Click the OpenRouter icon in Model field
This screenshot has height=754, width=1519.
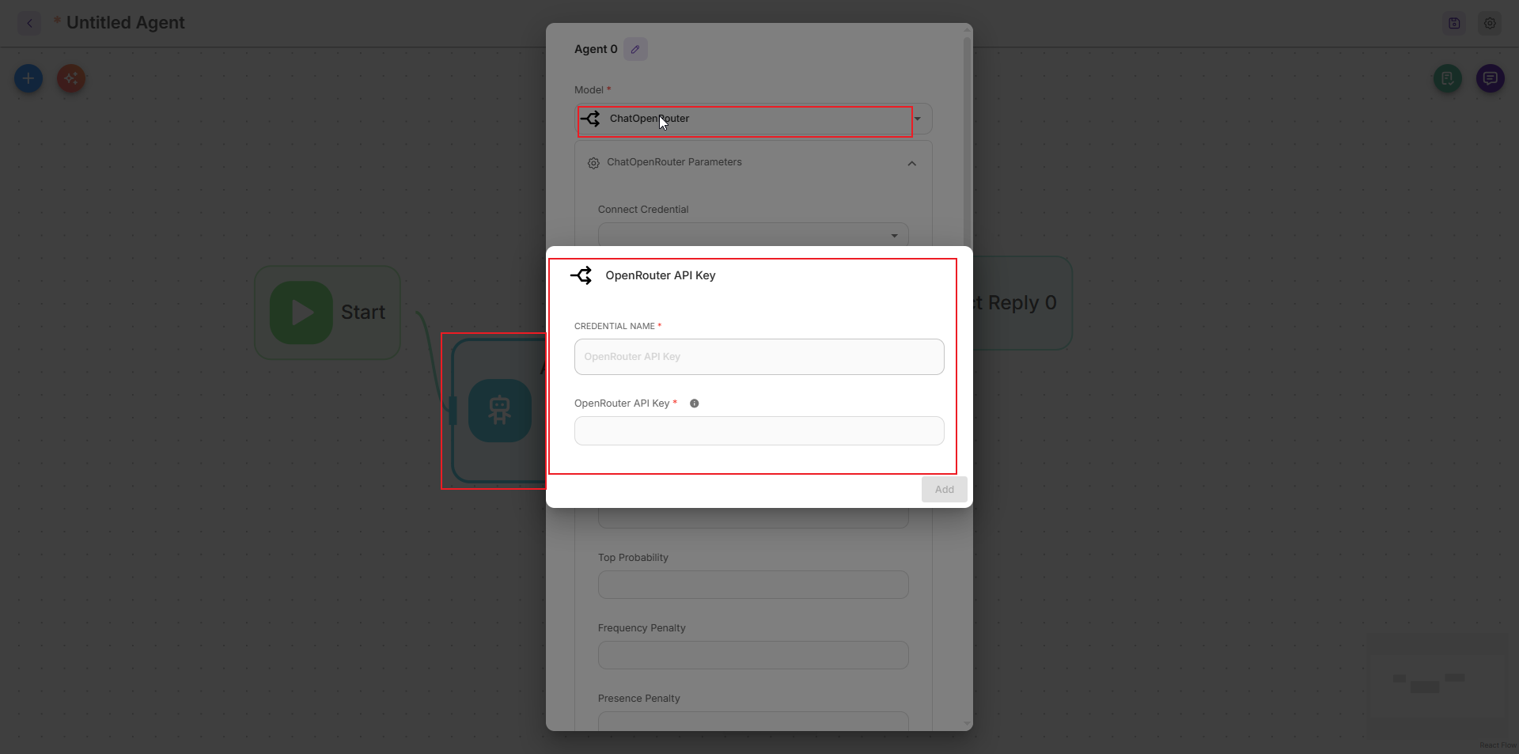(x=591, y=119)
